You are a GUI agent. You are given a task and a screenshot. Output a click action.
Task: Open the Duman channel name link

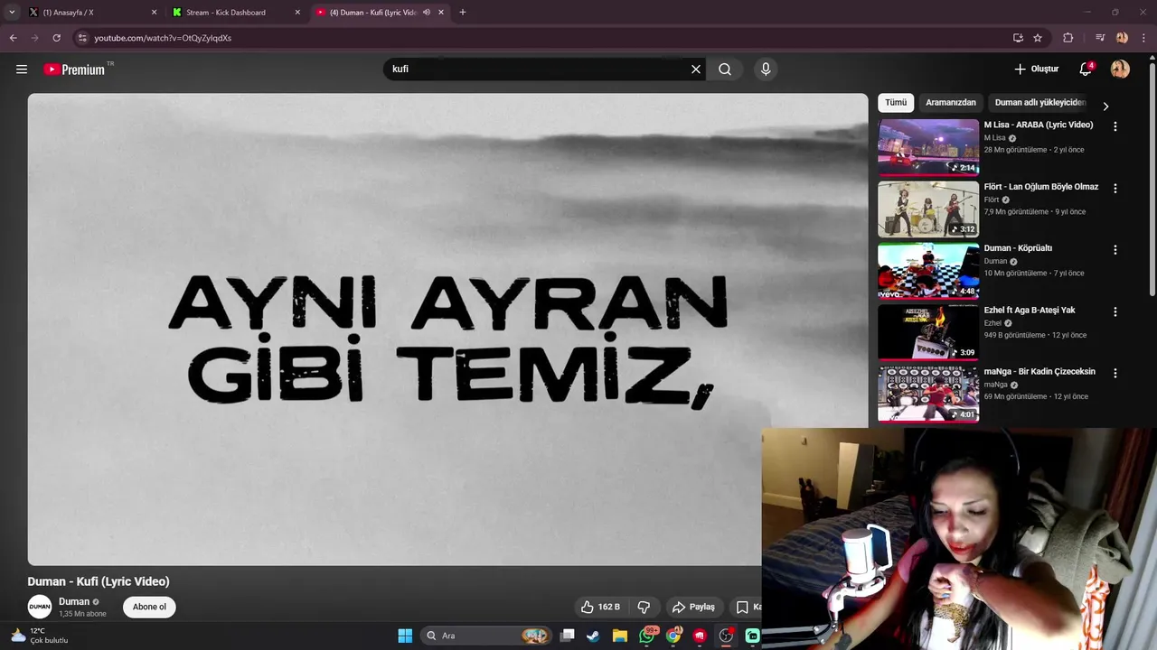(74, 602)
